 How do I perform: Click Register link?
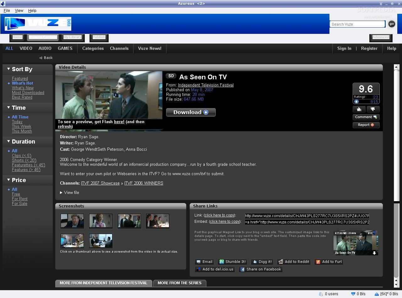pyautogui.click(x=369, y=48)
